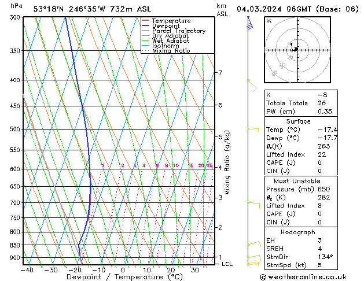Image resolution: width=364 pixels, height=281 pixels.
Task: Select the 'Dry Adiabat' legend label
Action: point(170,36)
